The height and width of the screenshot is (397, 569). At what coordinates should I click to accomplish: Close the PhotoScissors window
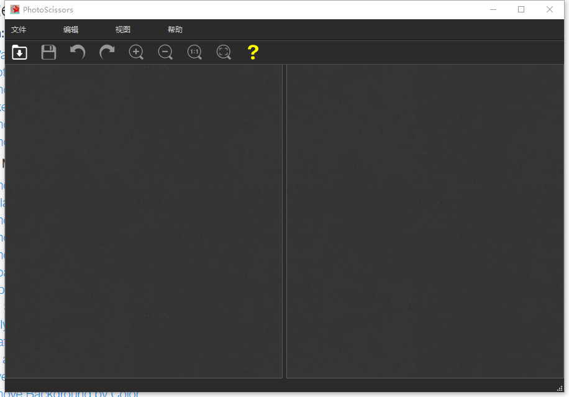550,9
